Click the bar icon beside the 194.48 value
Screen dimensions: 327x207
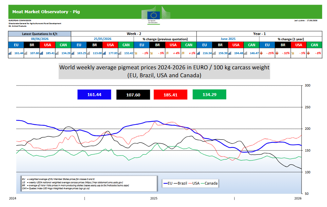click(x=230, y=53)
